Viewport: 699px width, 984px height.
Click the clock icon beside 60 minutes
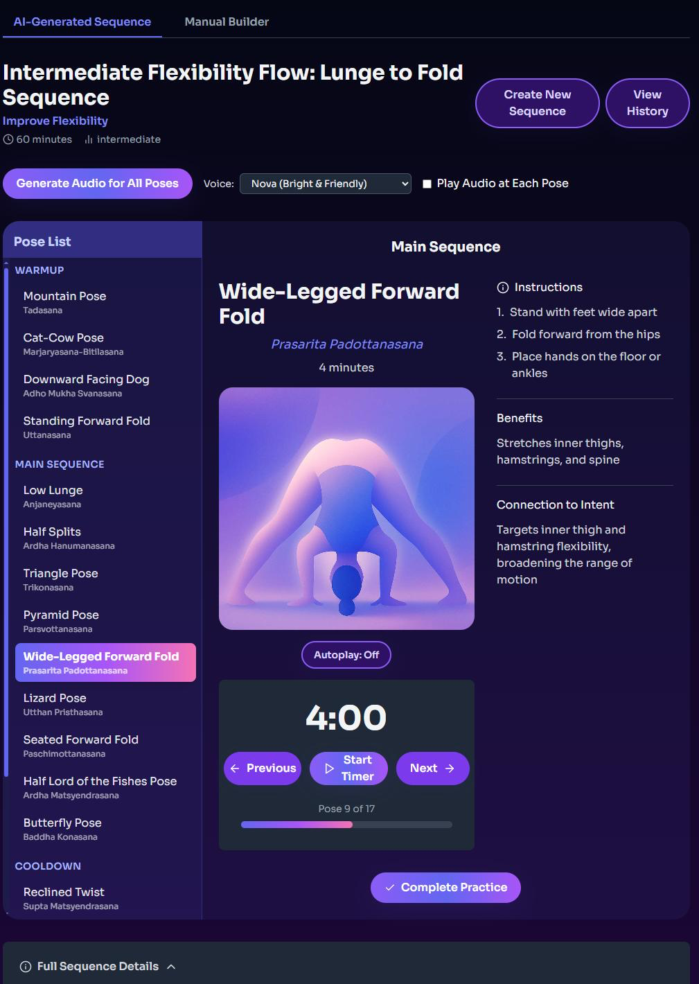[x=8, y=139]
